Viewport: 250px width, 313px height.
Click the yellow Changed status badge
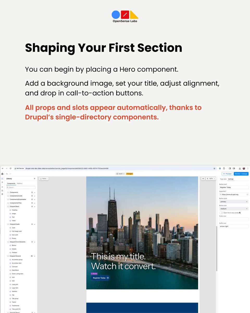(129, 174)
